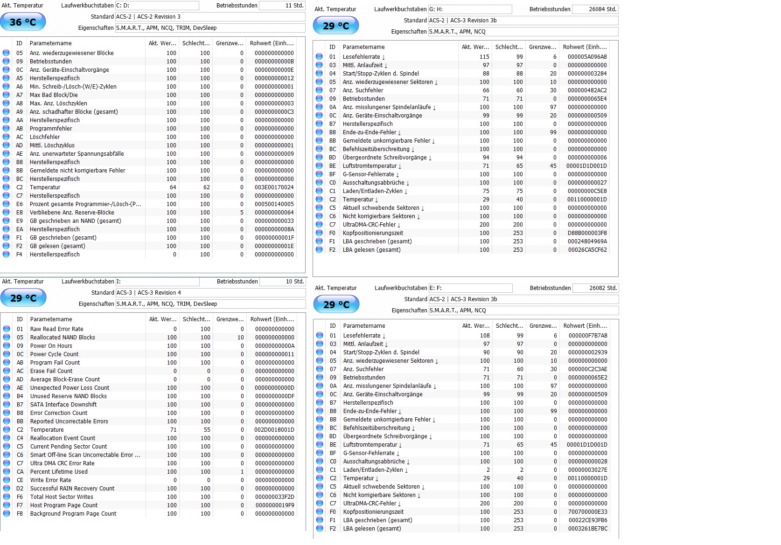Click the drive letter field showing C: D:
This screenshot has width=781, height=545.
pos(157,6)
